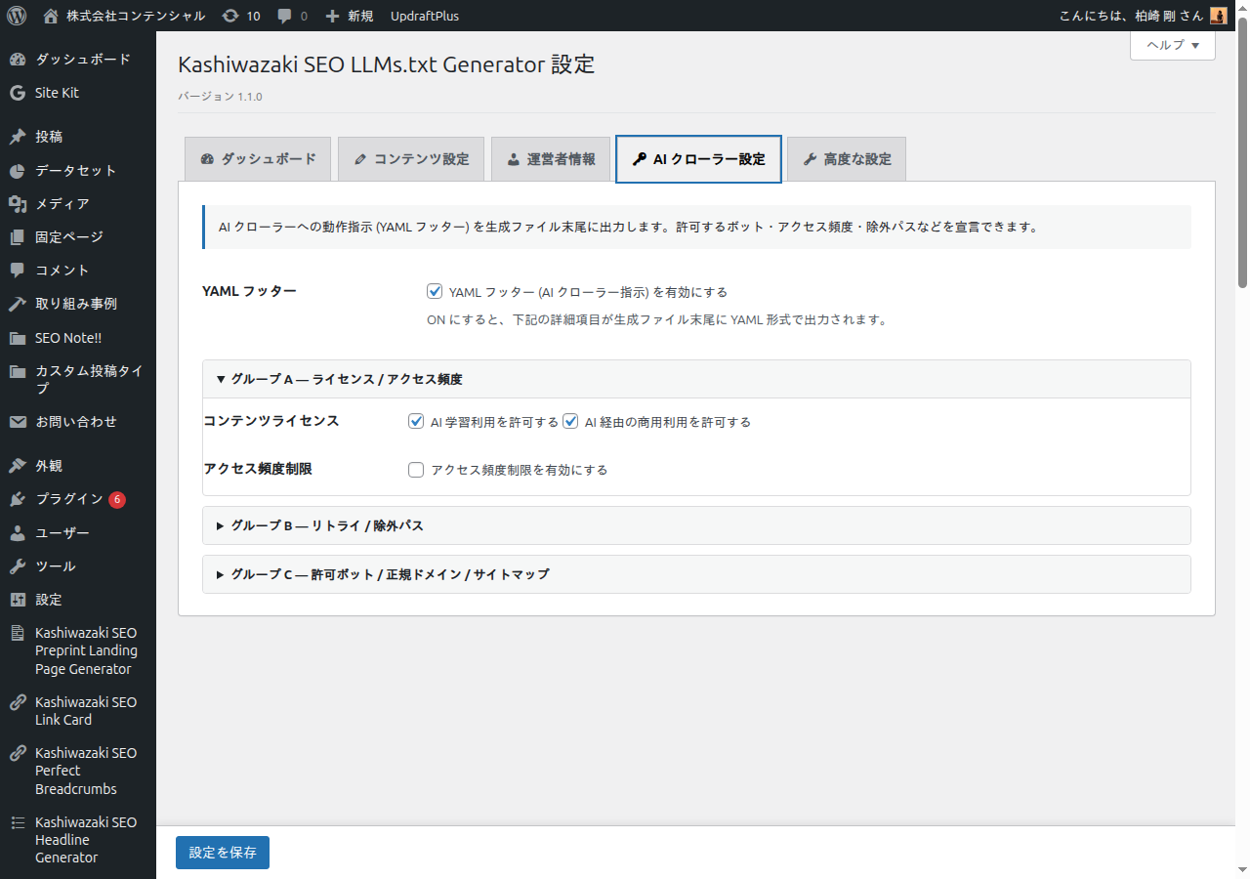Click the user avatar in top right
This screenshot has width=1250, height=879.
[x=1218, y=16]
